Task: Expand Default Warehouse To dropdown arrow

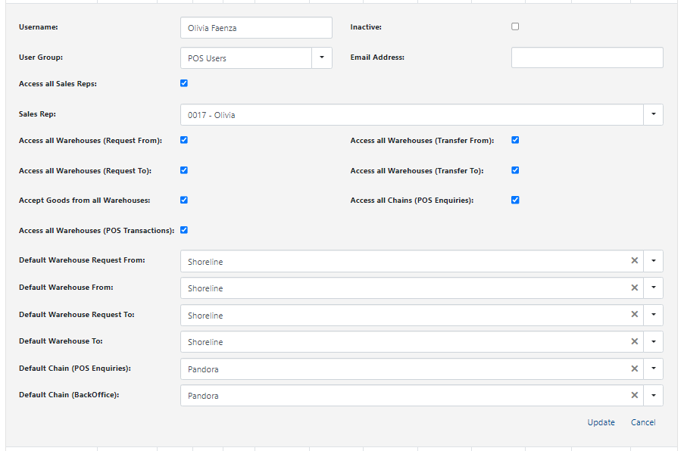Action: pos(653,342)
